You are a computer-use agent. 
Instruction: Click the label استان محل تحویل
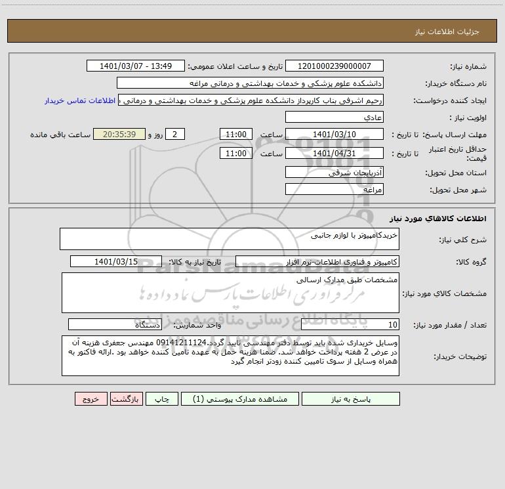pos(456,173)
